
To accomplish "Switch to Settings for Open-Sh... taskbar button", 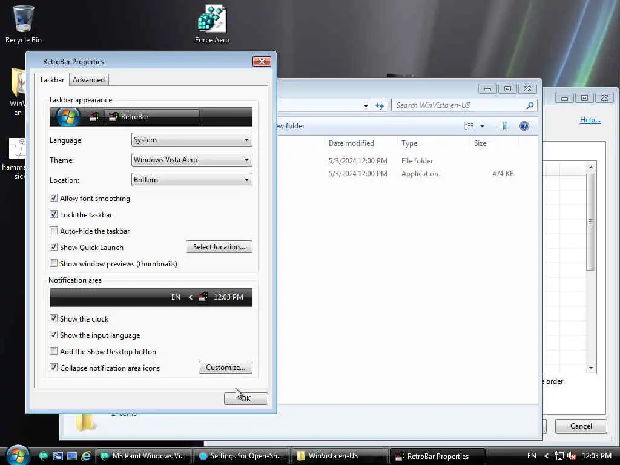I will pos(242,456).
